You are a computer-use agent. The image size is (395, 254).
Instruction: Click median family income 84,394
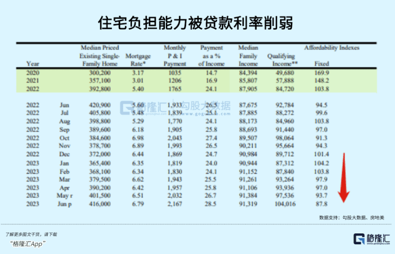coord(248,73)
